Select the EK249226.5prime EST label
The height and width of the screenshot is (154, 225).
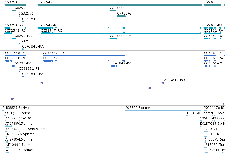pyautogui.click(x=20, y=134)
